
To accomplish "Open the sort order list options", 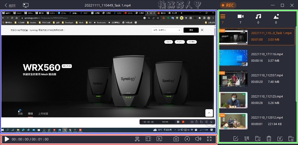I will [247, 139].
